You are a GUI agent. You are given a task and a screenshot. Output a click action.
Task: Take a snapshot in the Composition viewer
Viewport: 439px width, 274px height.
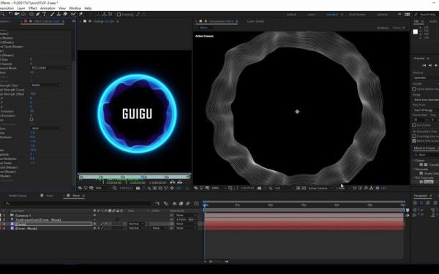tap(259, 189)
